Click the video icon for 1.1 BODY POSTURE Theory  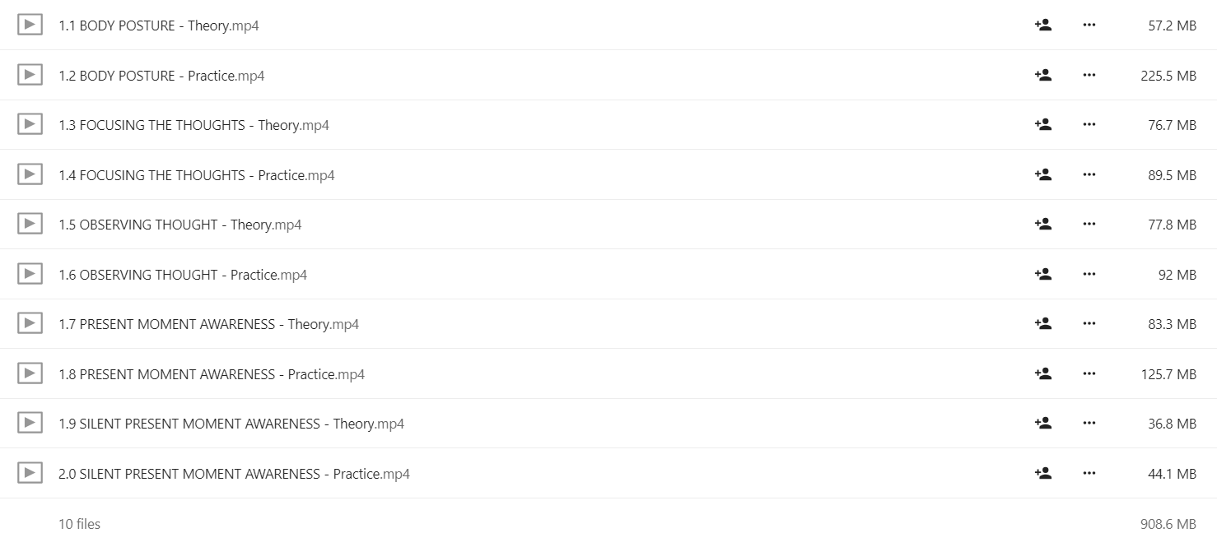(x=30, y=25)
